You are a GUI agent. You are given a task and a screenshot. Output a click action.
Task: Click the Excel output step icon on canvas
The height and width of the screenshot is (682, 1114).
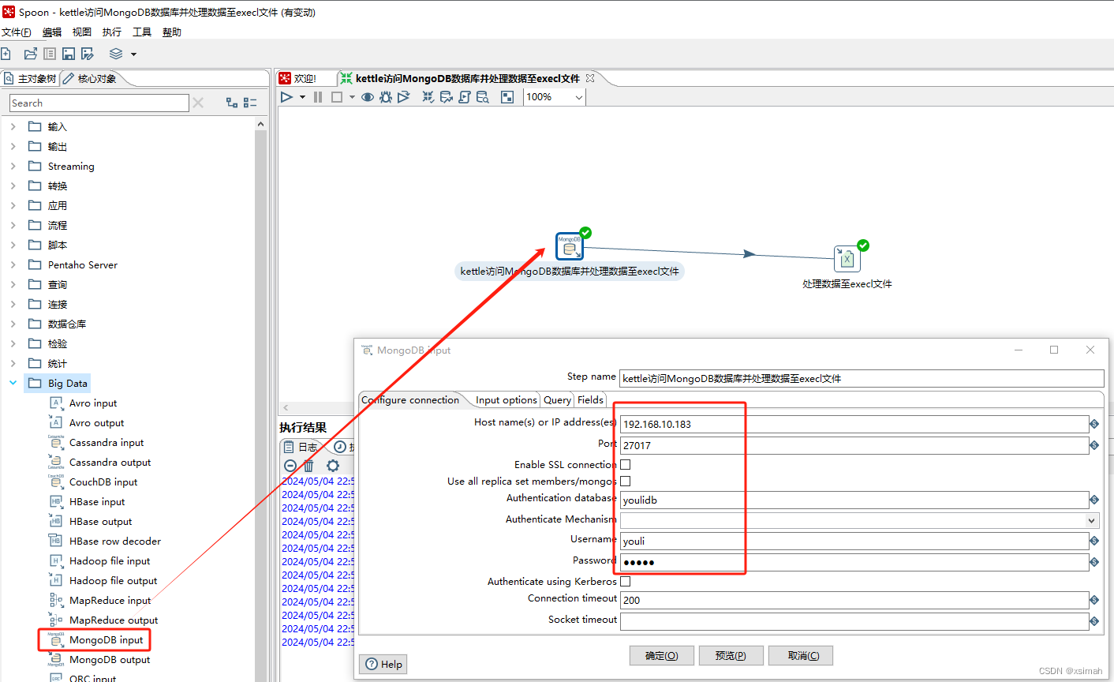pyautogui.click(x=847, y=259)
